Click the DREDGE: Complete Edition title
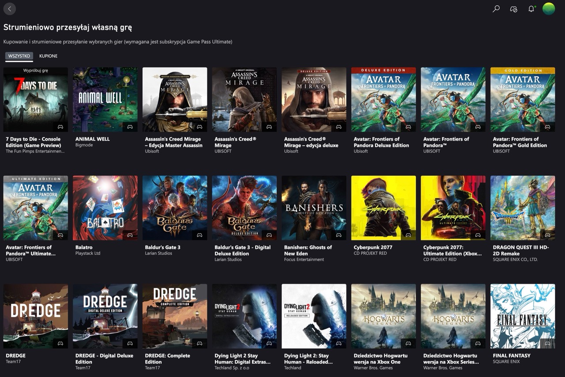Image resolution: width=565 pixels, height=377 pixels. (x=167, y=359)
